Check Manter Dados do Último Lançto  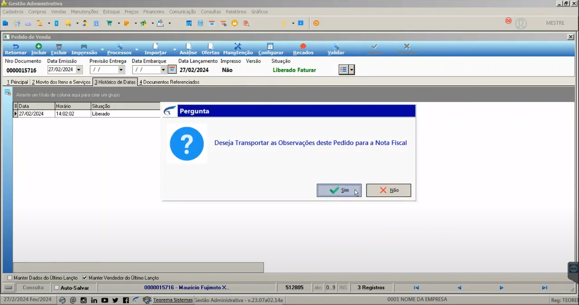pos(10,278)
